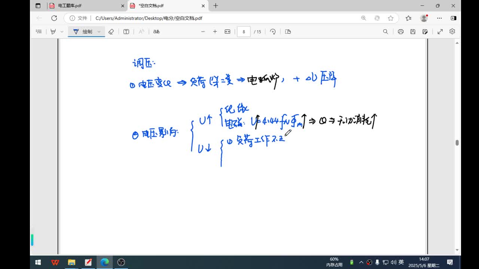Screen dimensions: 479x269
Task: Enter full screen PDF view
Action: click(x=440, y=31)
